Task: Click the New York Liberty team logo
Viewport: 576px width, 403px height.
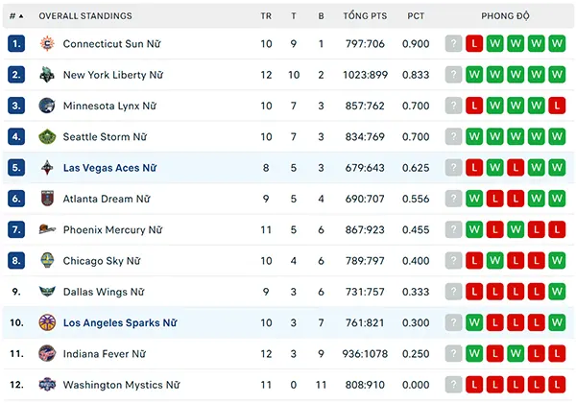Action: click(47, 75)
